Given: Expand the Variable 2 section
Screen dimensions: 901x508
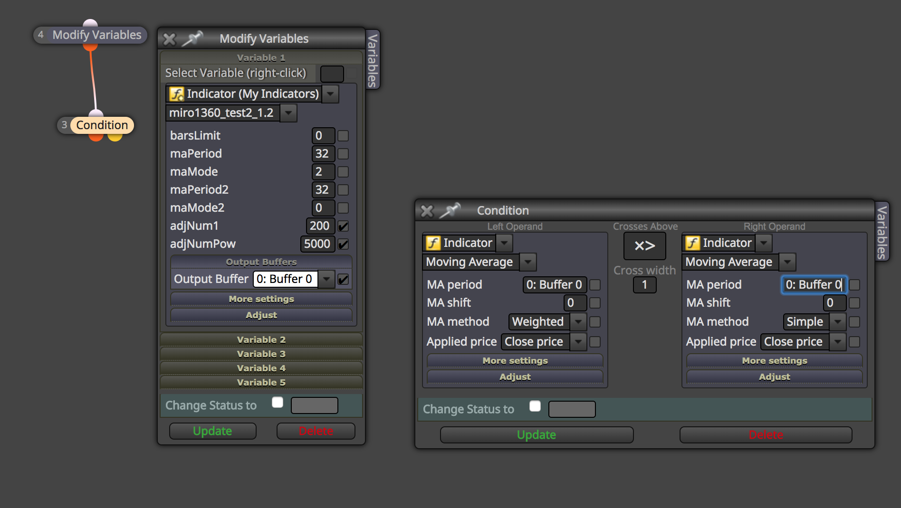Looking at the screenshot, I should click(x=261, y=339).
